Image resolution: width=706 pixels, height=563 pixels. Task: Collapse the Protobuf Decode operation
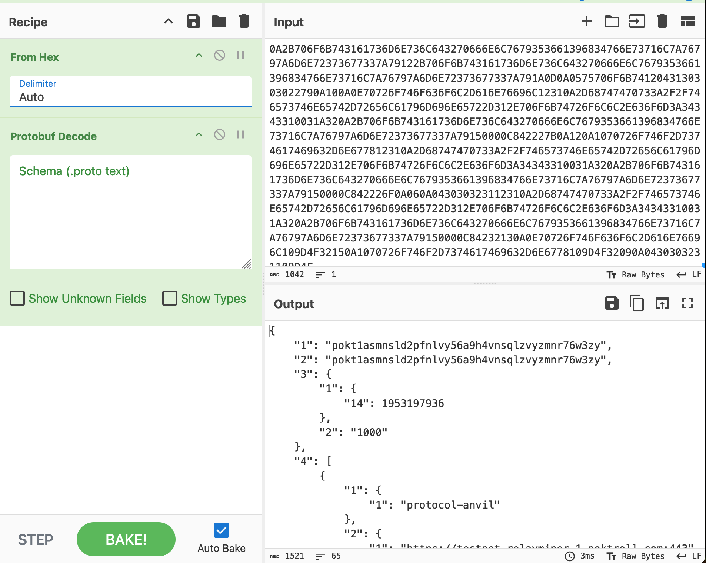click(199, 135)
